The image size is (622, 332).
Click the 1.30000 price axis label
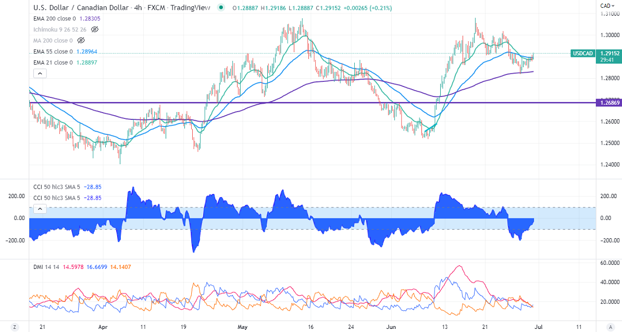tap(609, 35)
